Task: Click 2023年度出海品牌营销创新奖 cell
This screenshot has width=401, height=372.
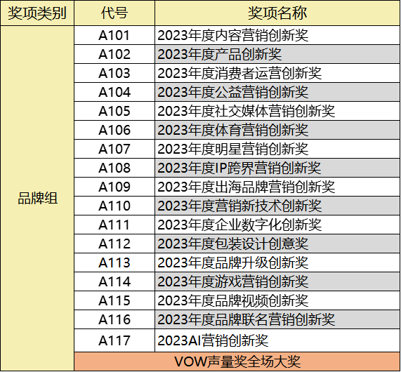Action: (x=277, y=187)
